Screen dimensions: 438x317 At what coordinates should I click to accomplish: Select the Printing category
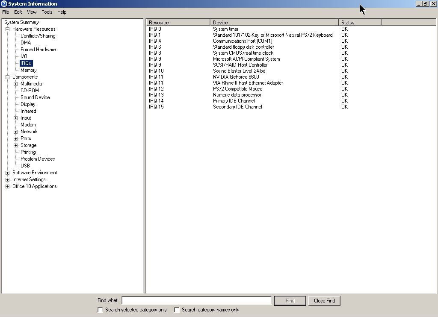tap(28, 152)
